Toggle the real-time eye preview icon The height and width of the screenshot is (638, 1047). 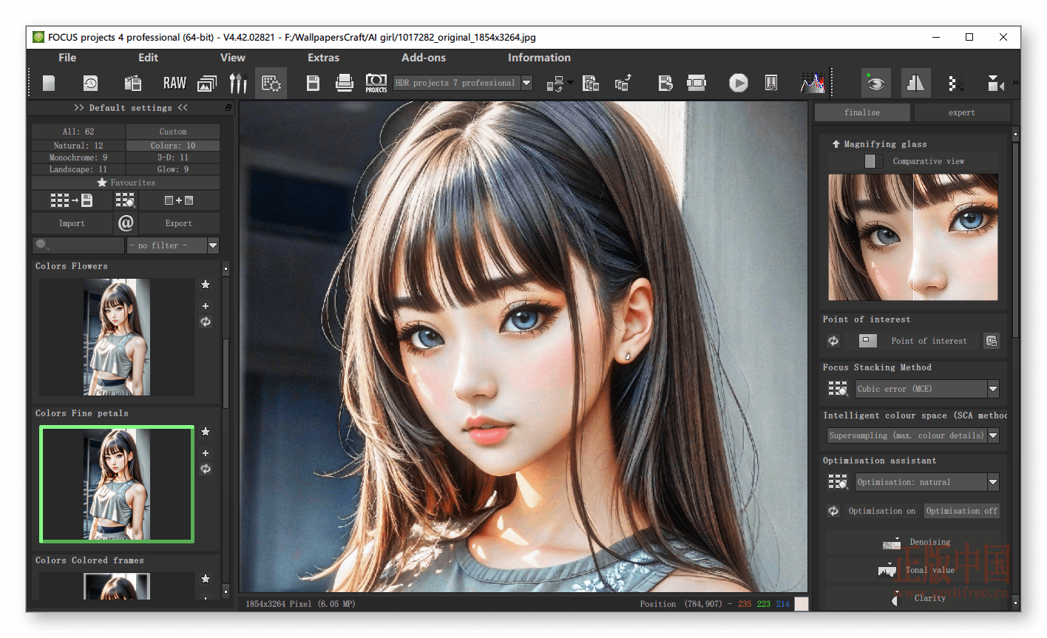coord(875,84)
